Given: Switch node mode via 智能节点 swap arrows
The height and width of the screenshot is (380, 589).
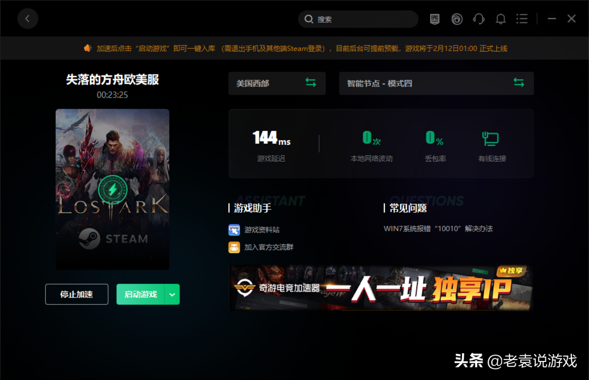Looking at the screenshot, I should [x=519, y=83].
